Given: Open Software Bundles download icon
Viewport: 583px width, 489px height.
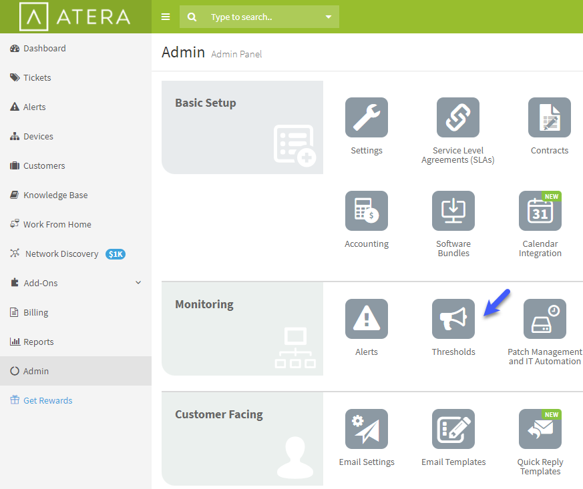Looking at the screenshot, I should coord(453,211).
